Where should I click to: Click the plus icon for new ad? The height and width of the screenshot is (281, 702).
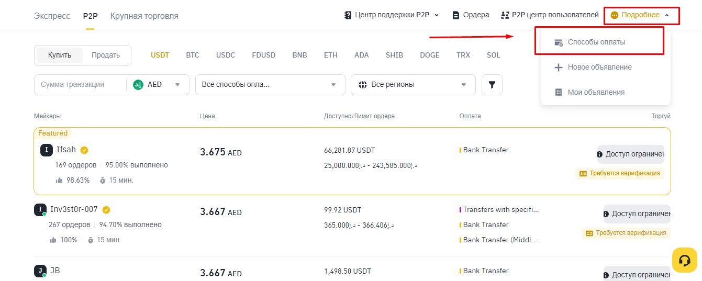coord(559,68)
